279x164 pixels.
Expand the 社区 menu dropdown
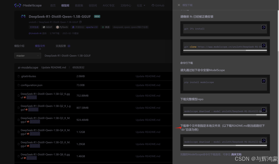(x=141, y=6)
